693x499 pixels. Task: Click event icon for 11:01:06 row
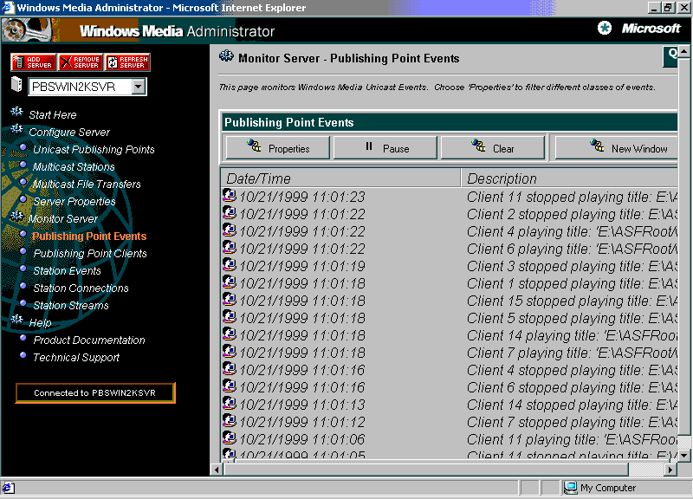[x=230, y=437]
